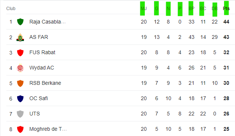The image size is (235, 136).
Task: Click the BP goals-for column header
Action: pos(191,9)
